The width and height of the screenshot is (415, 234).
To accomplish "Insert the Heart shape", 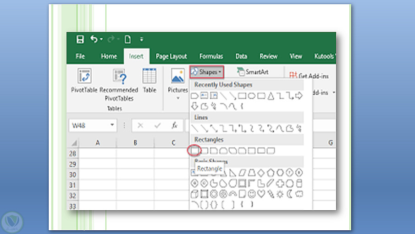I will (261, 194).
